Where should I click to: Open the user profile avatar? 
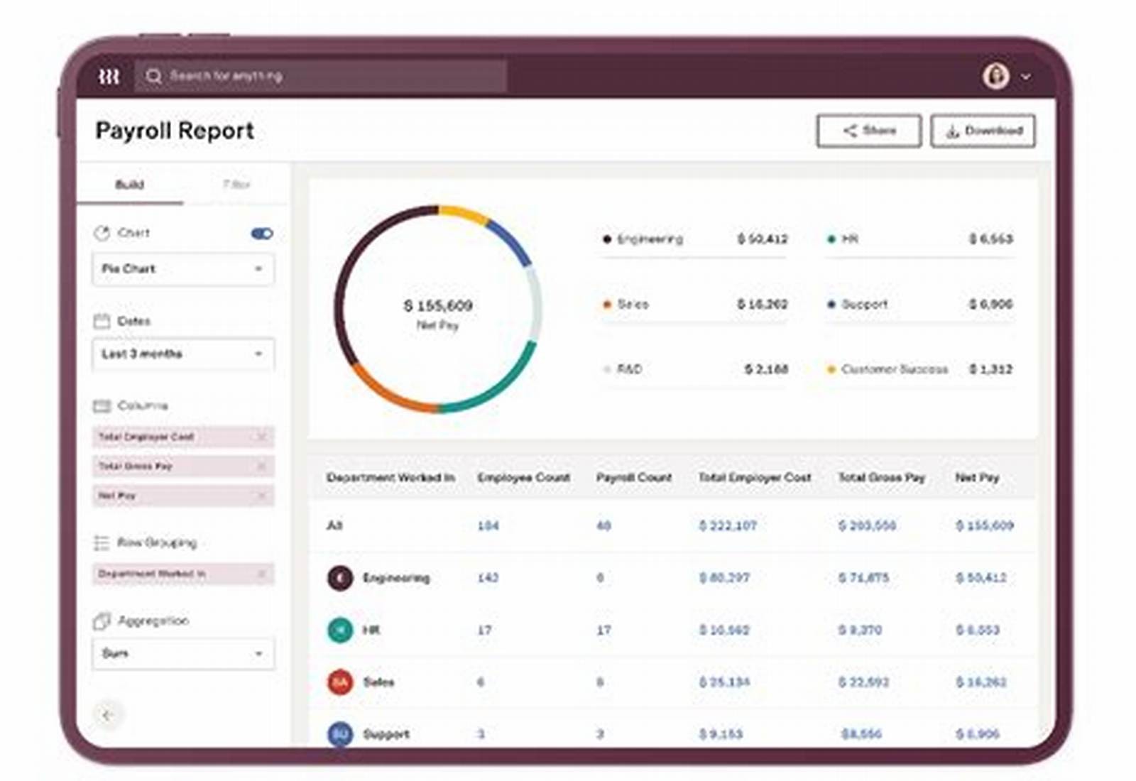pyautogui.click(x=995, y=76)
